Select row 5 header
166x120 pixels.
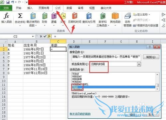click(x=4, y=61)
